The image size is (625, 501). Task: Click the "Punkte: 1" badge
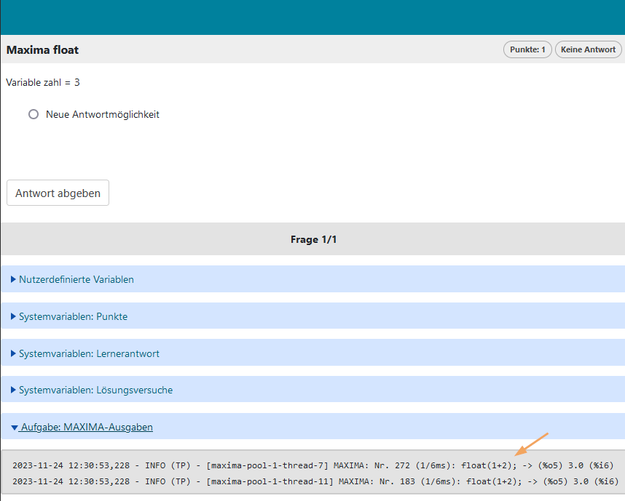click(x=527, y=49)
